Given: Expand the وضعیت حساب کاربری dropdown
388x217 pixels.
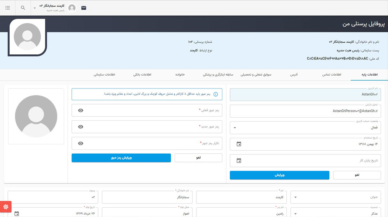Looking at the screenshot, I should [x=235, y=128].
